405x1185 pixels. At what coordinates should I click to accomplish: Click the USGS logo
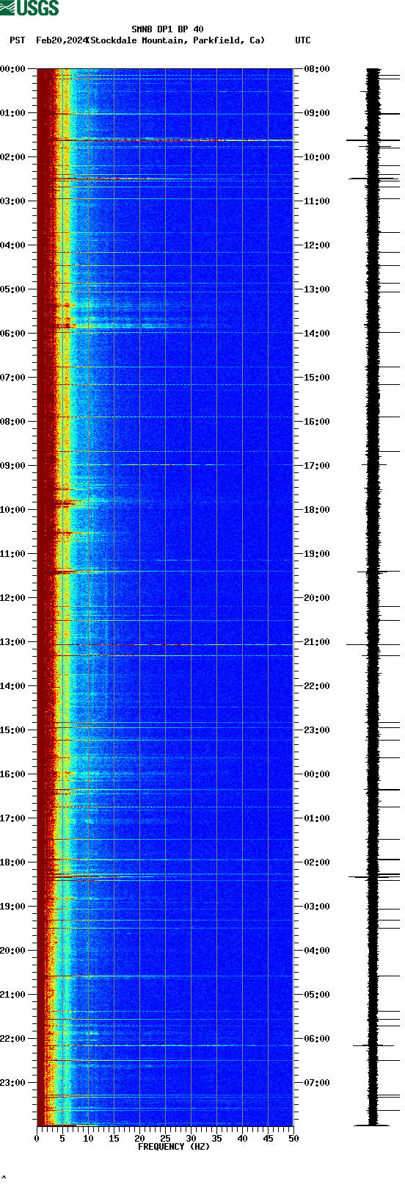coord(29,8)
